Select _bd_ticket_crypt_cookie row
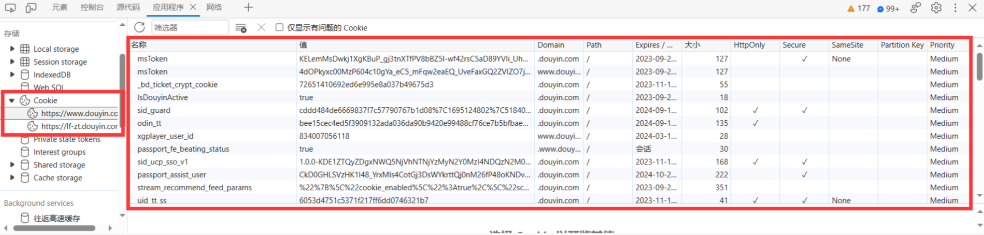The image size is (984, 235). [549, 84]
